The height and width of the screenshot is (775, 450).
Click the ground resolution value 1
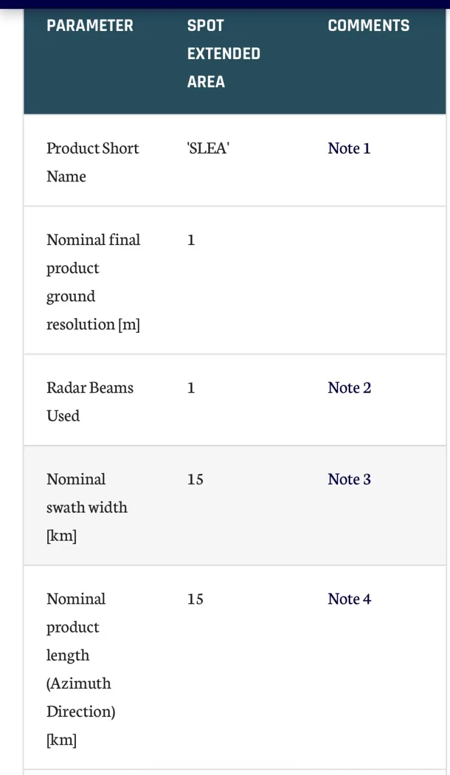(191, 240)
